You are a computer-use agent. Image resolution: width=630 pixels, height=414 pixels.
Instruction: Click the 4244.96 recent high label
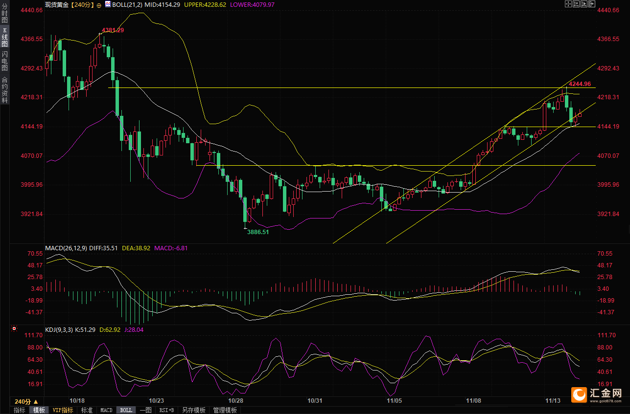580,83
